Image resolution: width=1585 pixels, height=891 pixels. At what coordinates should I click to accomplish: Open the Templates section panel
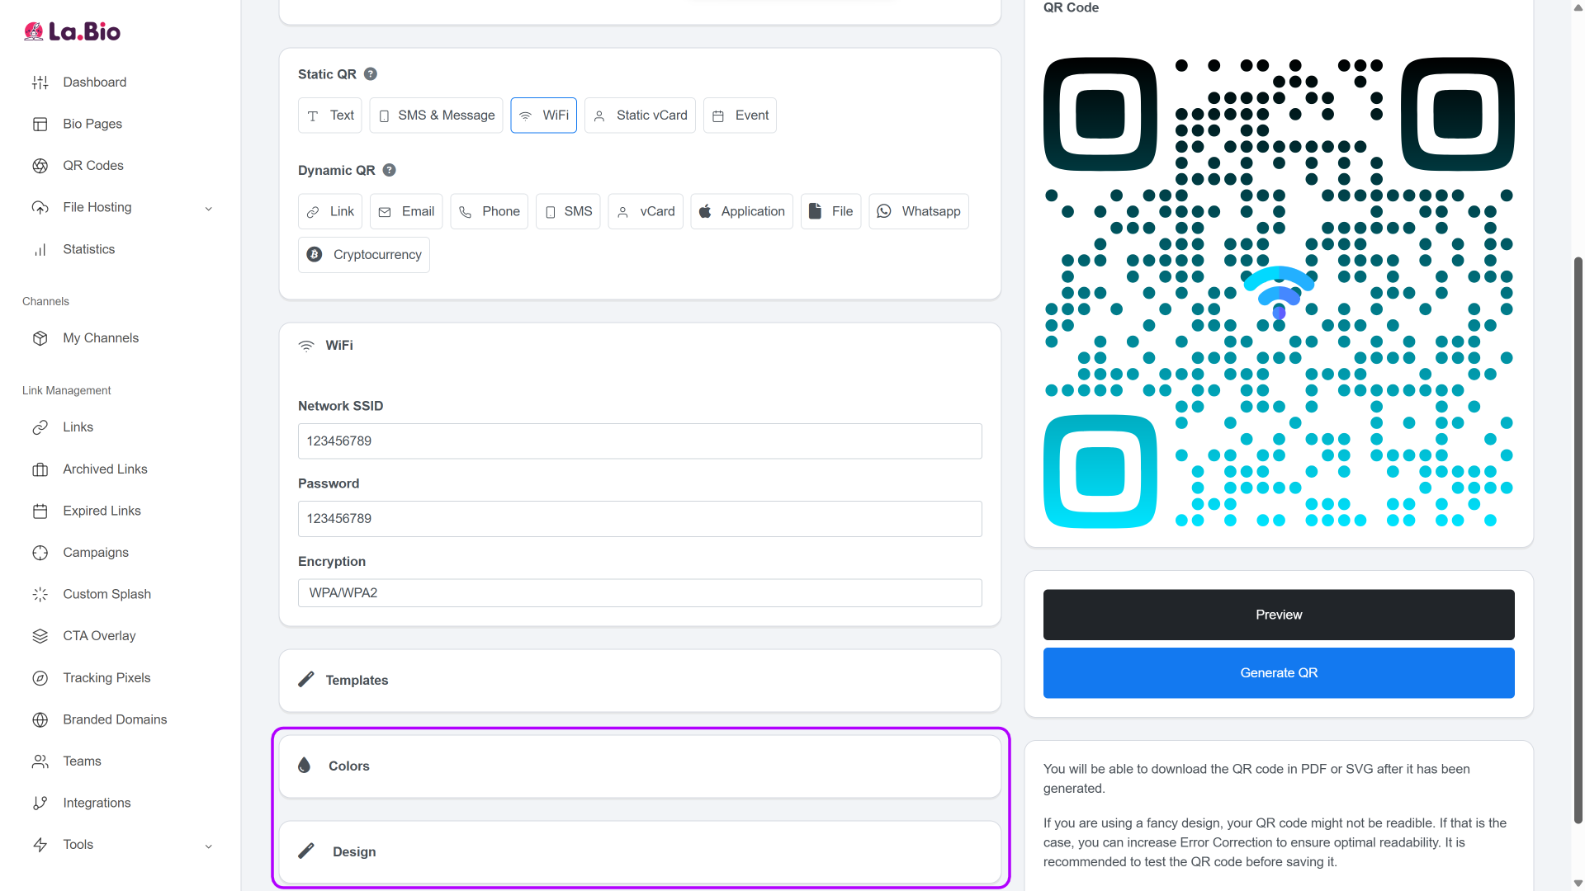pyautogui.click(x=640, y=681)
